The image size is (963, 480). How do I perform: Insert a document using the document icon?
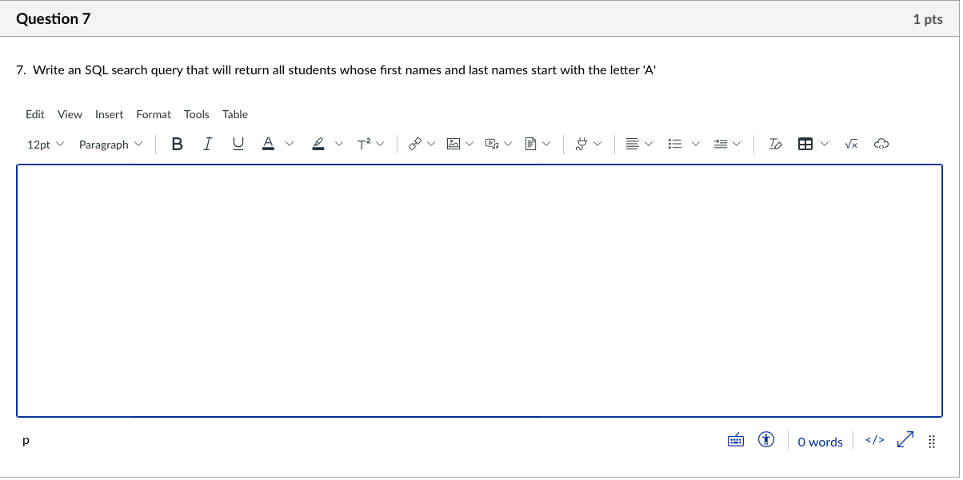(529, 145)
